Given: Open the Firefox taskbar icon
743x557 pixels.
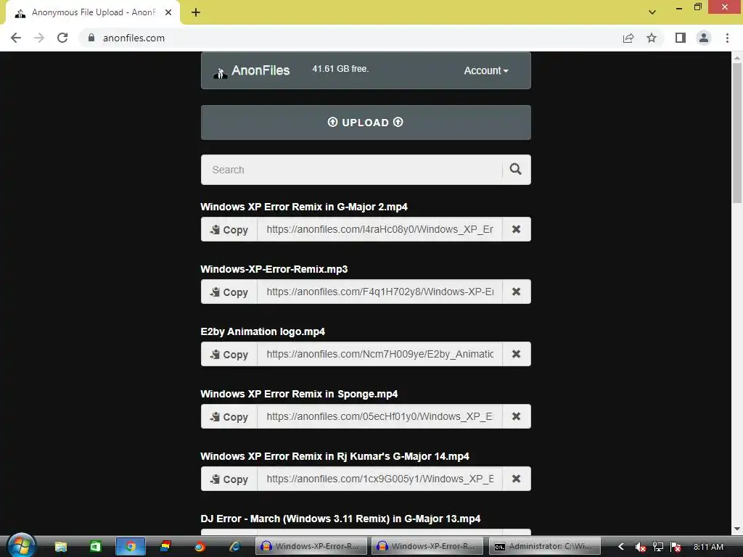Looking at the screenshot, I should coord(200,547).
